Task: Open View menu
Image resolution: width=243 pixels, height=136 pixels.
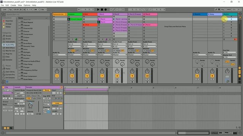Action: pos(20,5)
